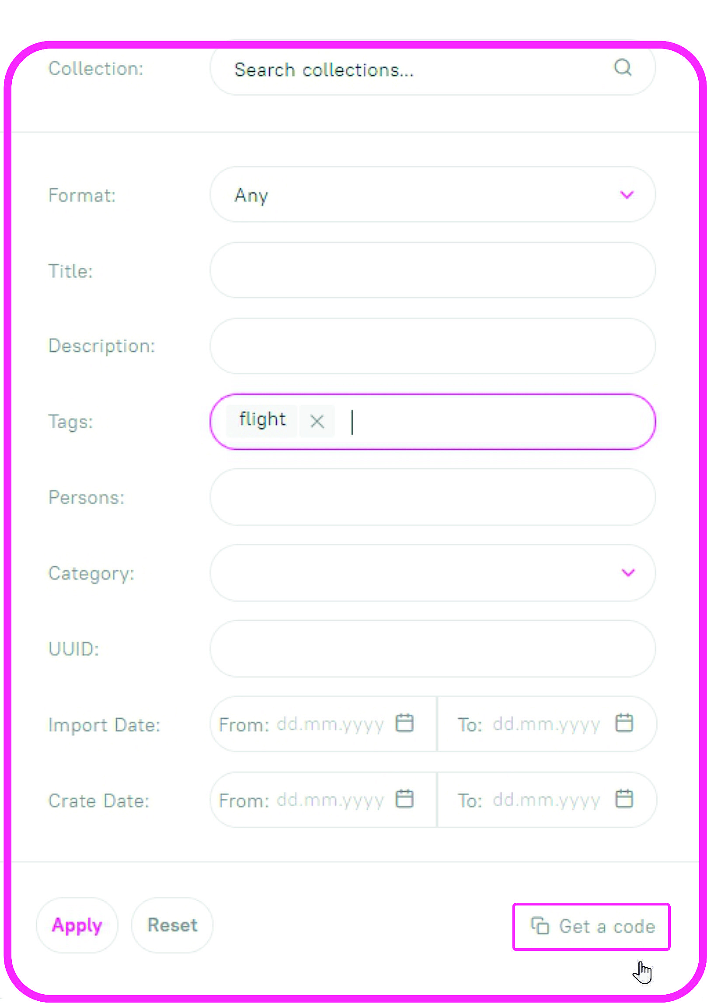Click the Get a code button
This screenshot has width=707, height=1003.
(x=591, y=926)
